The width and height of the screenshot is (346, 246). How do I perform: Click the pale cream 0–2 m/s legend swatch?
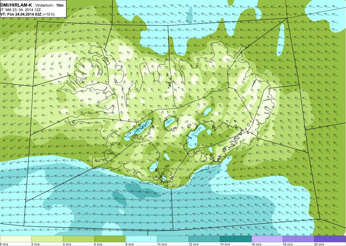click(16, 239)
